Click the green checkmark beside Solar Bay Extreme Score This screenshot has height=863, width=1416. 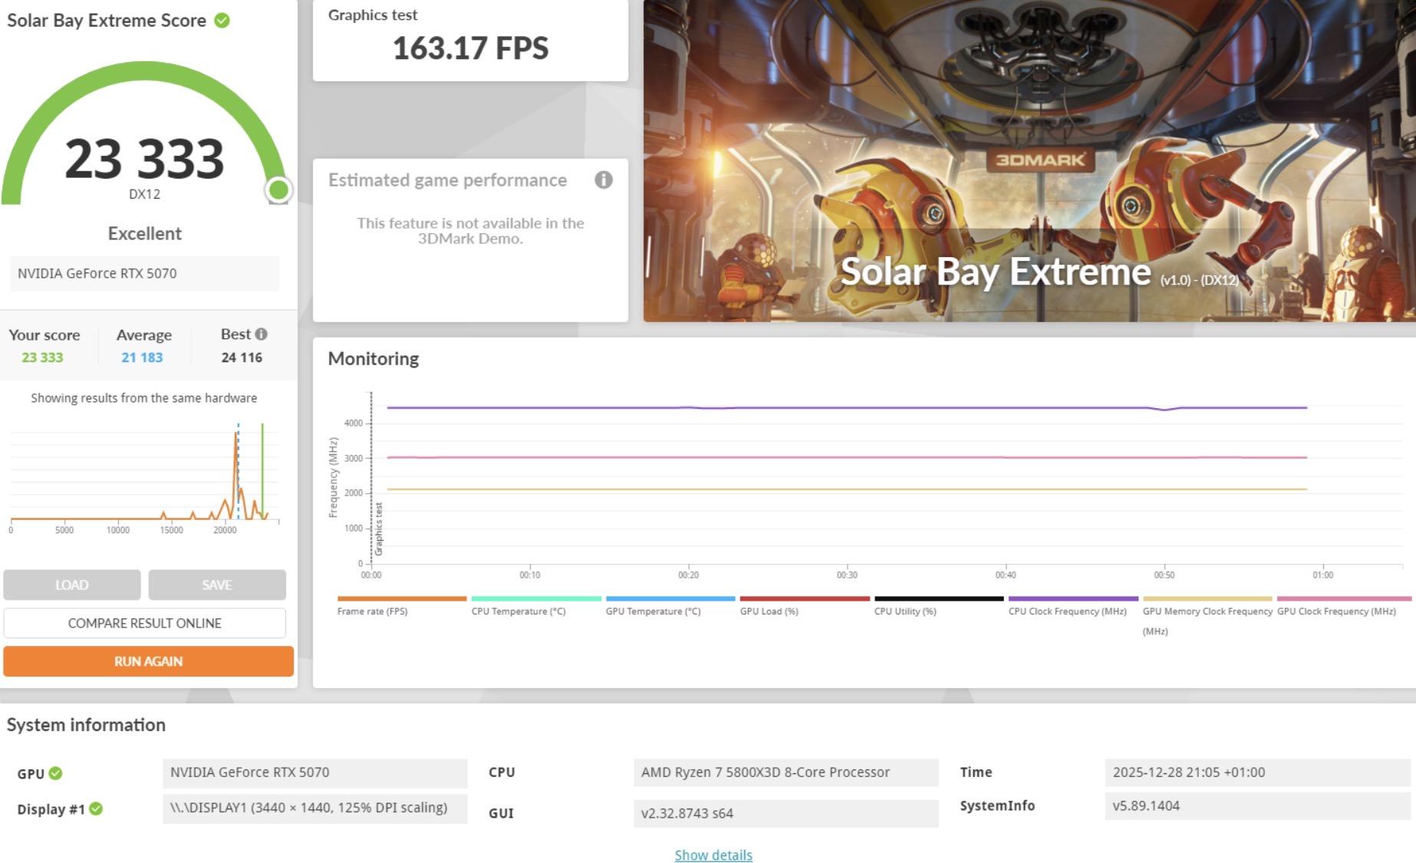pyautogui.click(x=222, y=21)
